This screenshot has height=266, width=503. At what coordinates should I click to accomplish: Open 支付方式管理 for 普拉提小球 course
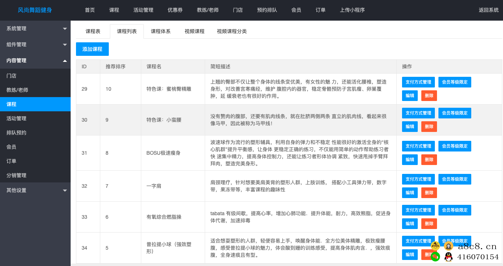pos(418,241)
